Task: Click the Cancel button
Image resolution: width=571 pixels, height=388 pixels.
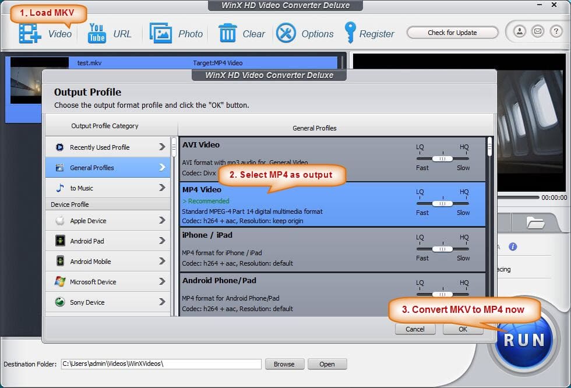Action: (x=415, y=329)
